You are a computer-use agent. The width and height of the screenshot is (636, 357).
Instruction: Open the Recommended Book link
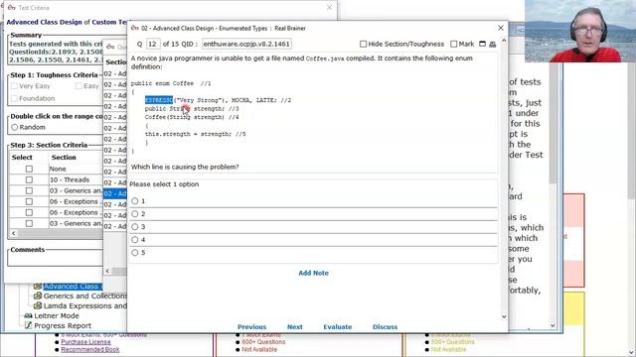pyautogui.click(x=90, y=349)
